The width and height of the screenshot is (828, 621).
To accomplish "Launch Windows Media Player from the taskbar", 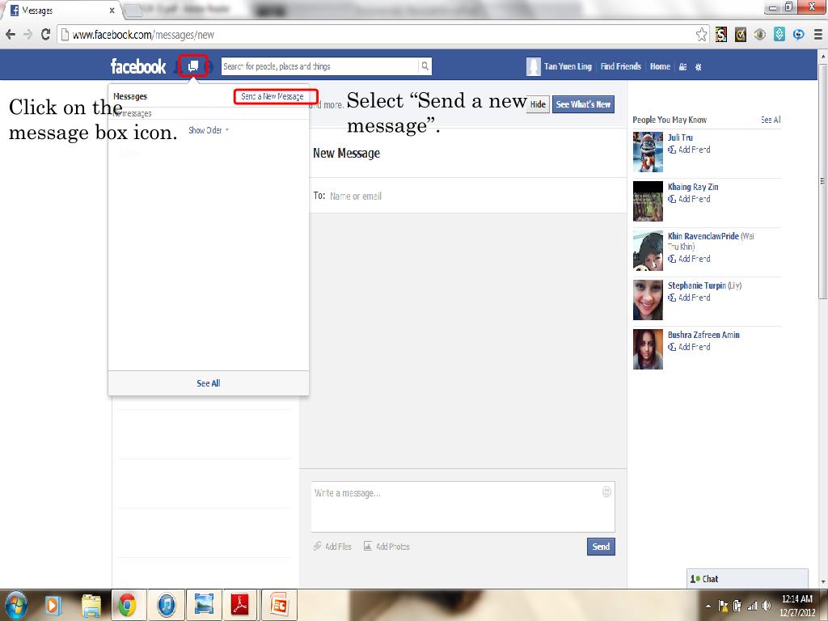I will 52,605.
